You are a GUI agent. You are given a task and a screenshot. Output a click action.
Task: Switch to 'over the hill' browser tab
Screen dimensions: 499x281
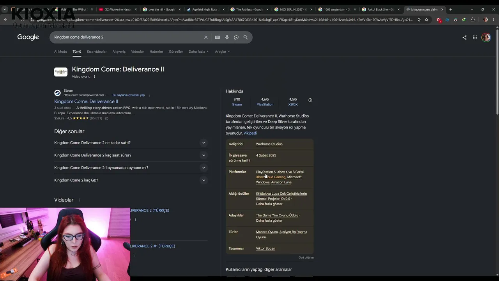tap(161, 9)
